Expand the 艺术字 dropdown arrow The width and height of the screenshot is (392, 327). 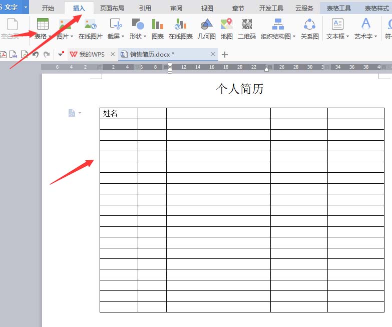tap(376, 37)
